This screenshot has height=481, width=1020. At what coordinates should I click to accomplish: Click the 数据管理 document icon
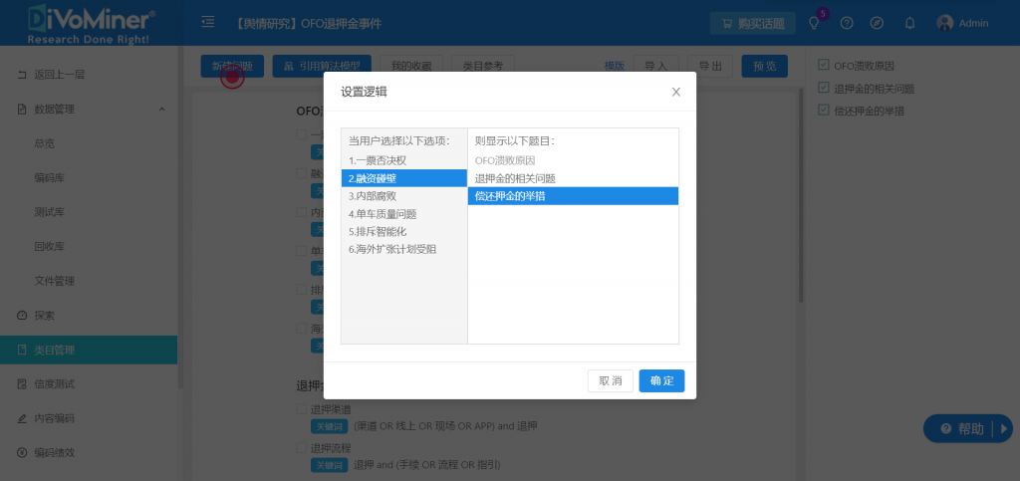(23, 110)
